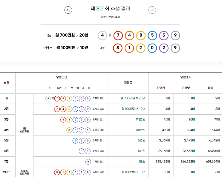
Task: Click the 판매점 sub-header
Action: coord(161,88)
